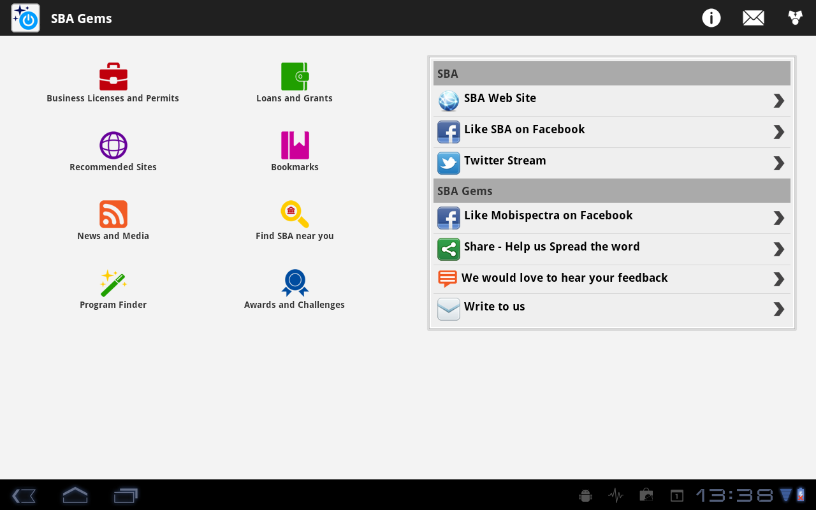
Task: Tap the battery status icon
Action: point(801,495)
